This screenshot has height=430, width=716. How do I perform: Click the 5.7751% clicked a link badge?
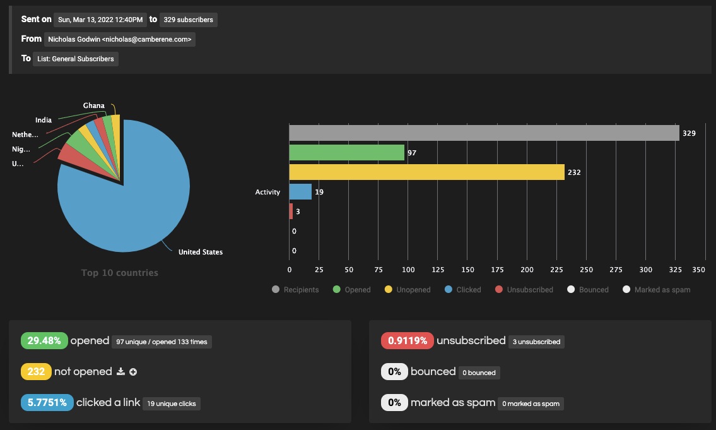click(47, 403)
